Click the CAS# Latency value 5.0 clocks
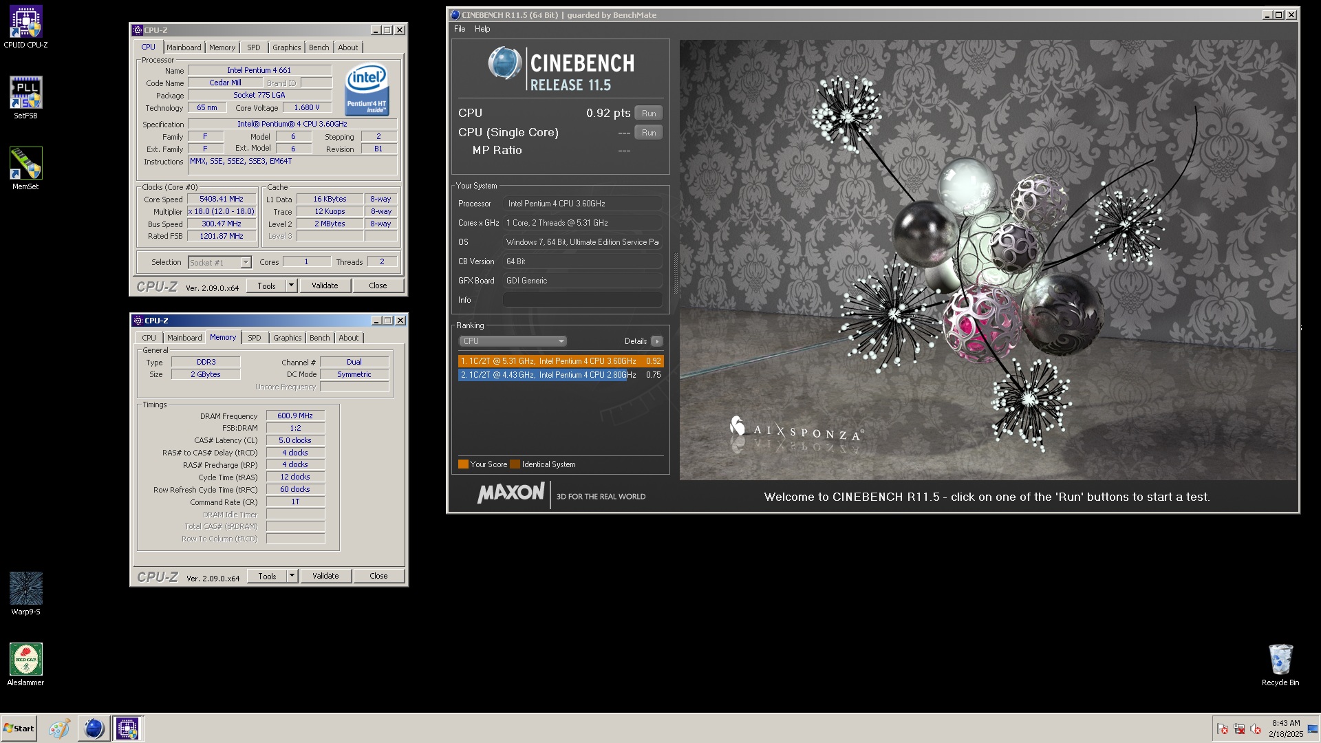This screenshot has width=1321, height=743. [295, 440]
